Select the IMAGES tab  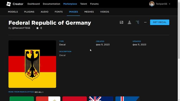[x=73, y=12]
